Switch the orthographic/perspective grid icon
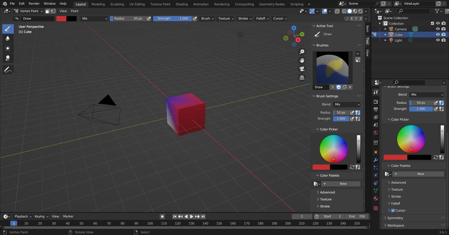The width and height of the screenshot is (449, 235). click(302, 77)
